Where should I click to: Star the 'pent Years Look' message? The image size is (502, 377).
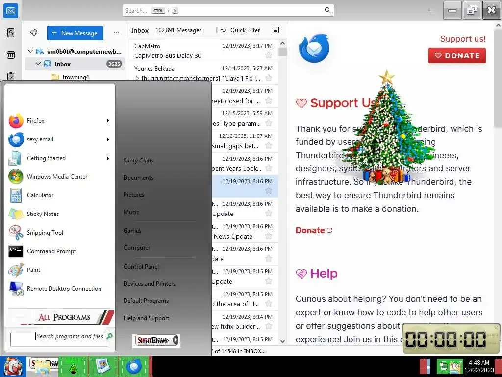coord(269,168)
